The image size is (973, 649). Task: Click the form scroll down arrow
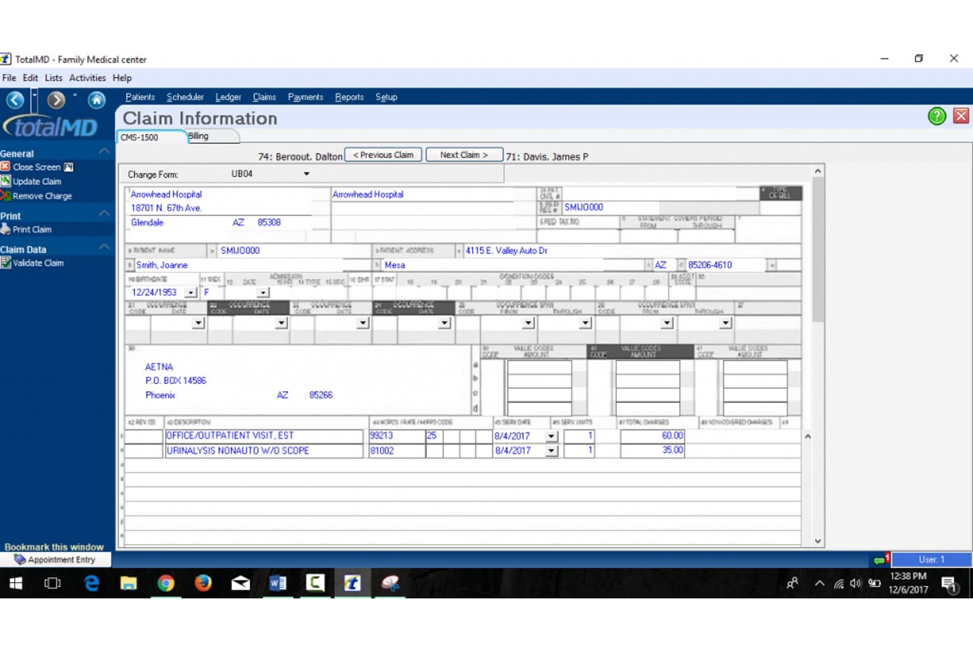pyautogui.click(x=818, y=541)
